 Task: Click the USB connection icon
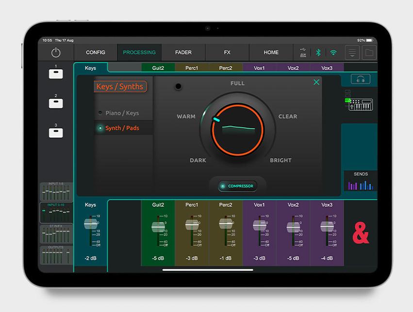303,52
